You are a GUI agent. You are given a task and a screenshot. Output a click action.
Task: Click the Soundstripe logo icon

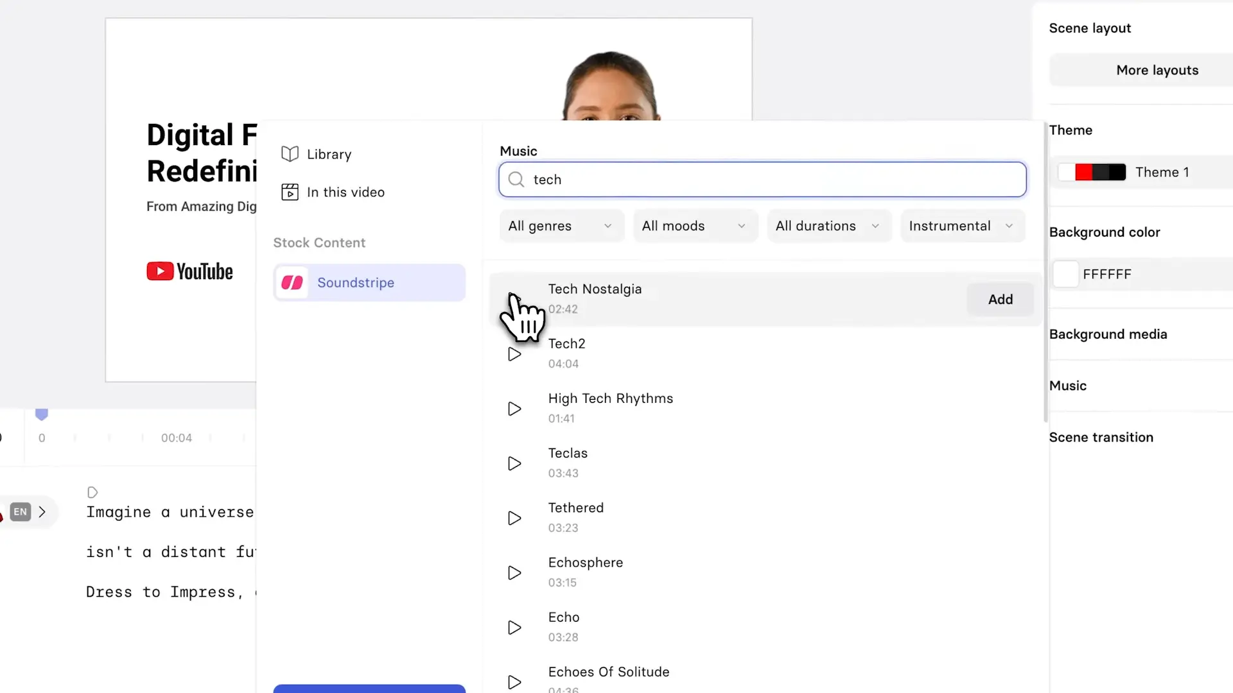tap(292, 283)
